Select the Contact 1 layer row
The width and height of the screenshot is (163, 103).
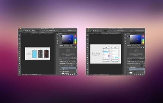point(136,67)
